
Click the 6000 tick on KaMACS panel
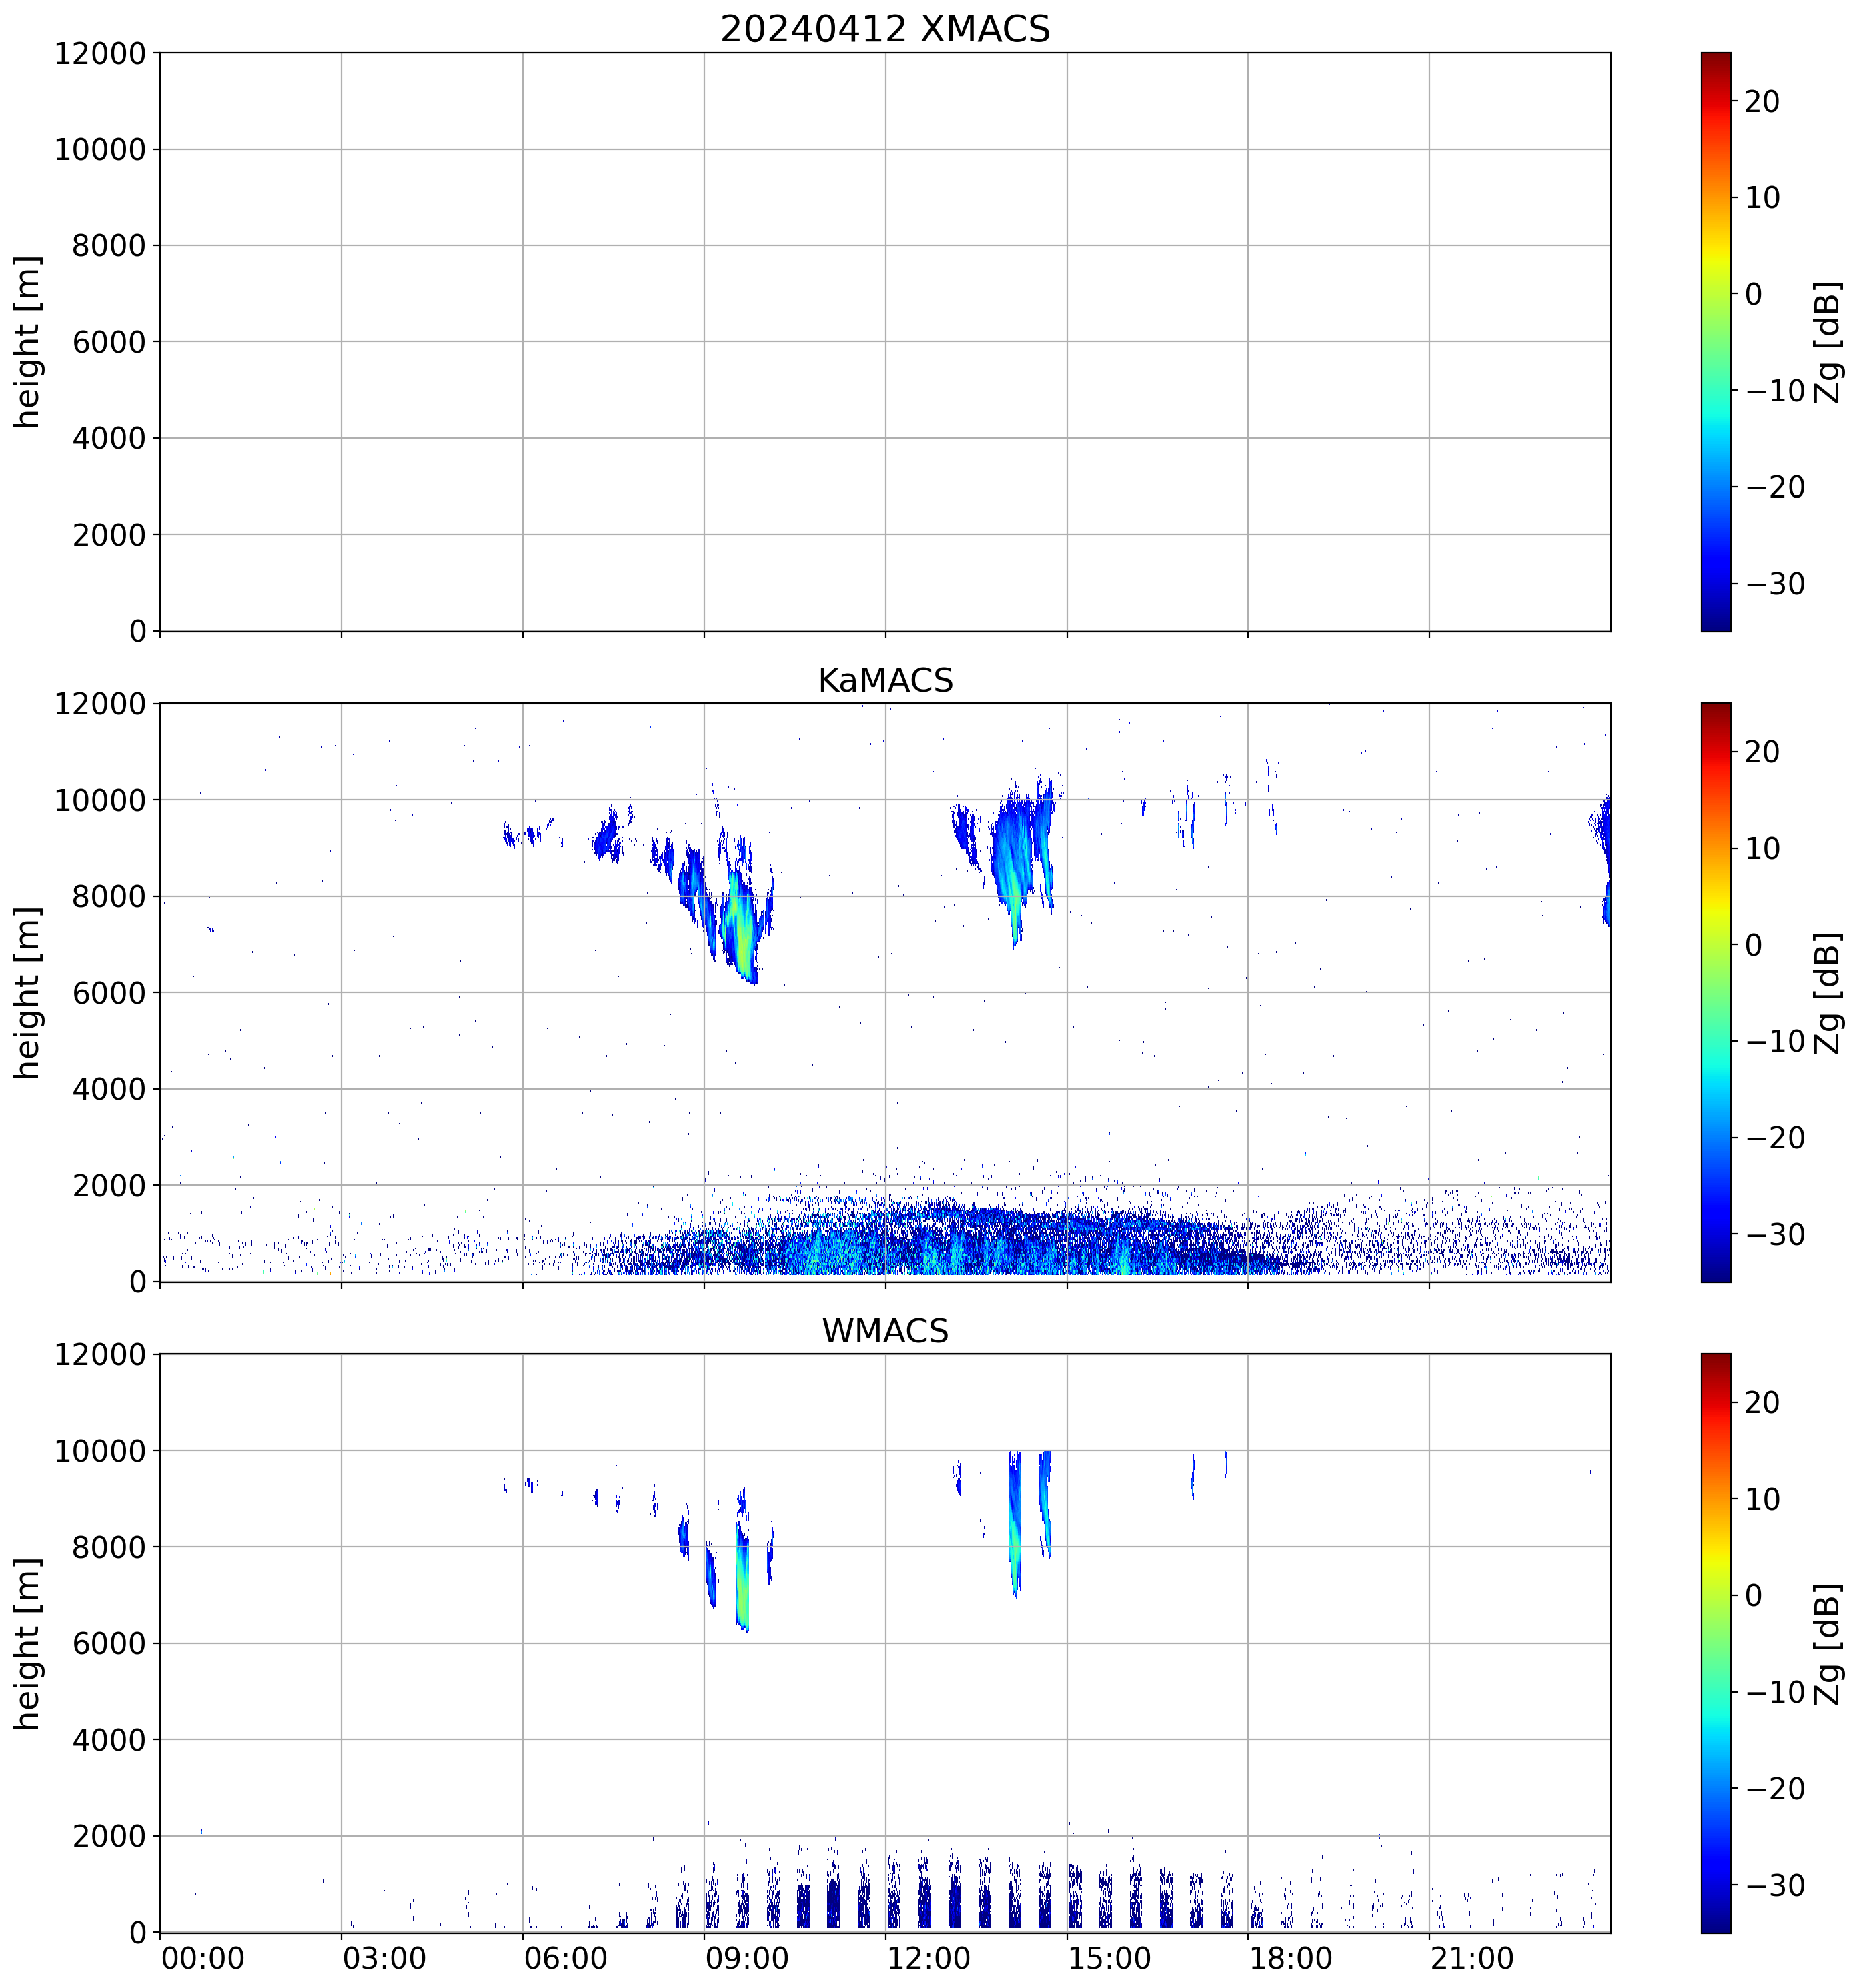click(x=109, y=993)
